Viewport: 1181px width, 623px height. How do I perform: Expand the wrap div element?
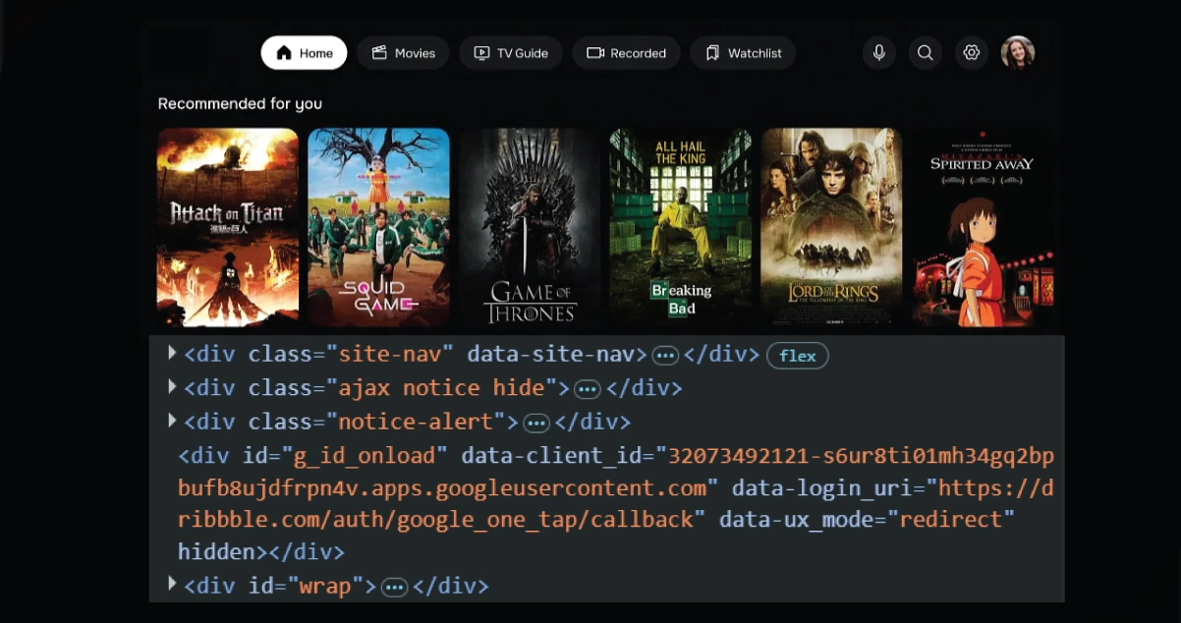pyautogui.click(x=171, y=584)
